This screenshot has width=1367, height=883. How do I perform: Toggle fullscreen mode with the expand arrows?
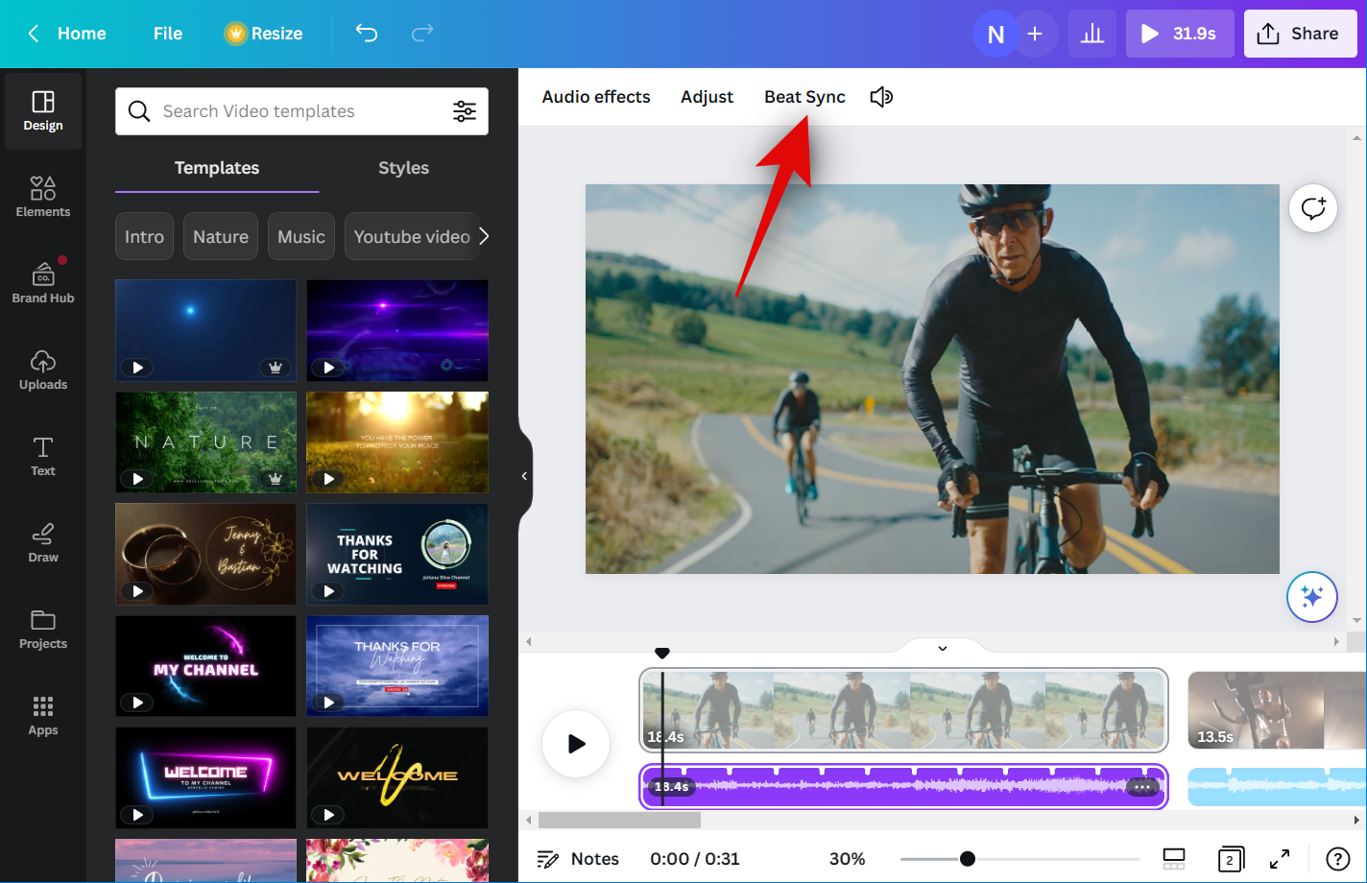point(1280,859)
